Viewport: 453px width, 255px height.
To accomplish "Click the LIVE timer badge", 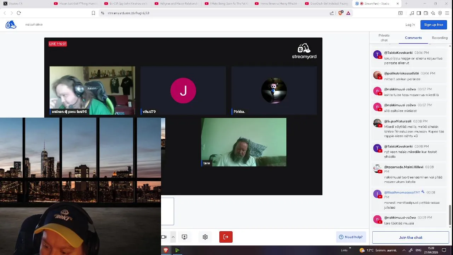I will [58, 44].
